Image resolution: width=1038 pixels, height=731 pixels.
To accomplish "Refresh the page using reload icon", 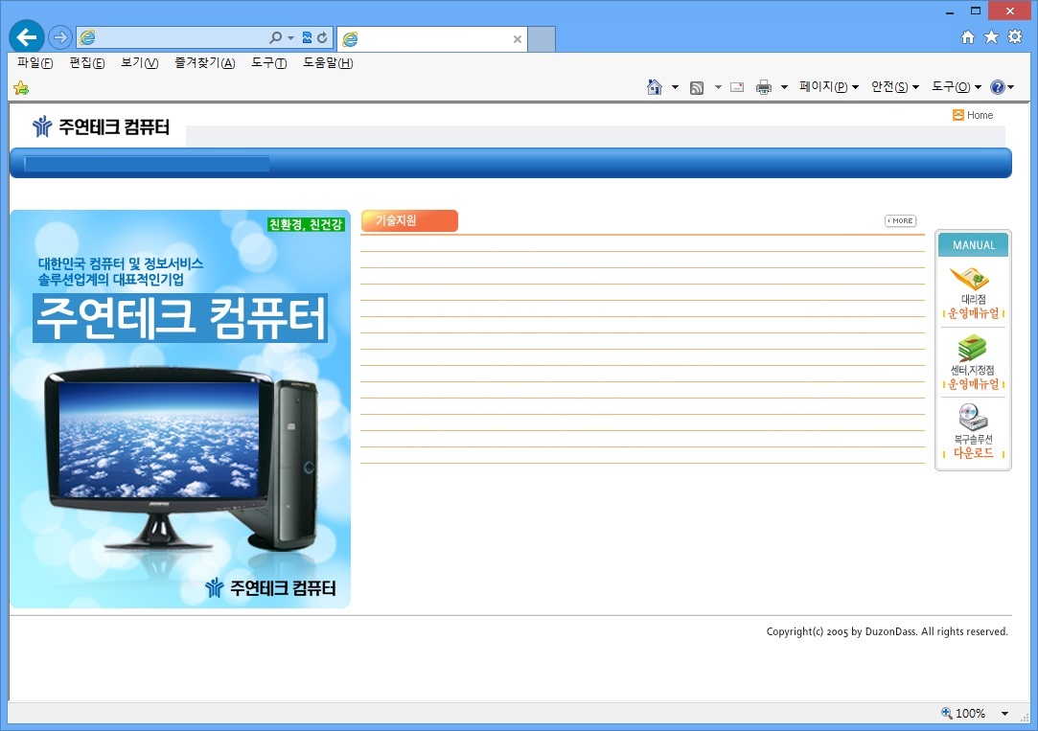I will point(322,37).
